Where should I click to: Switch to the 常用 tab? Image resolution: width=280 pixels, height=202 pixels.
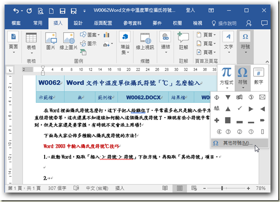point(38,23)
